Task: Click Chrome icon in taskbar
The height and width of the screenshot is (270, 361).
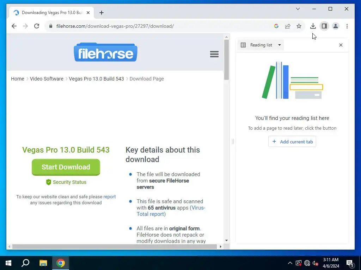Action: [x=61, y=263]
